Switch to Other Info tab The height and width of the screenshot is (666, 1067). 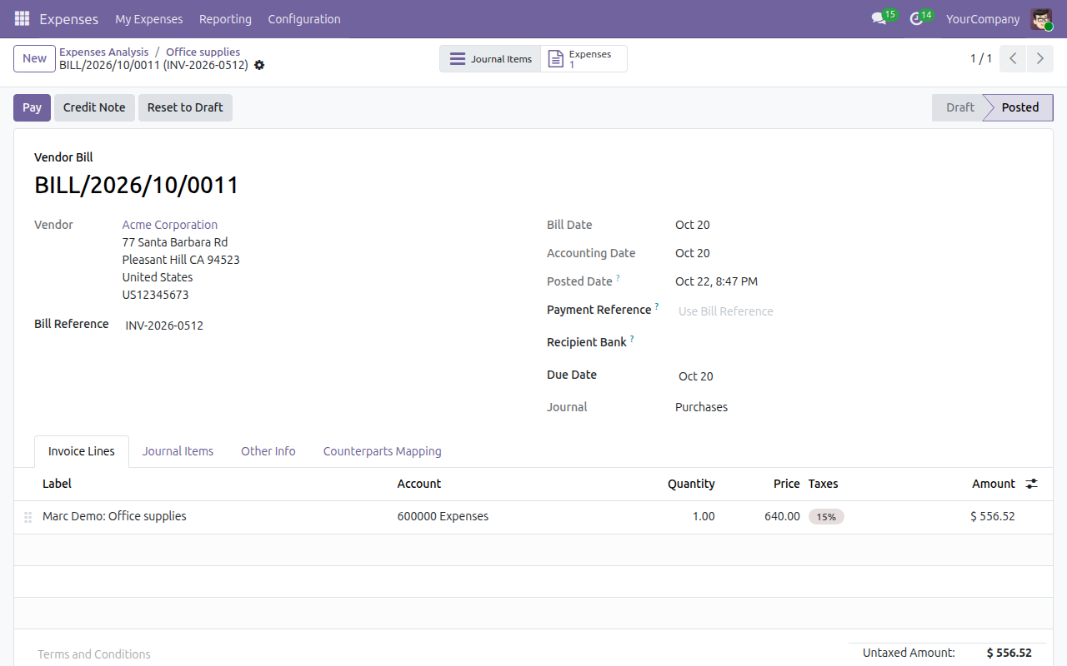click(x=268, y=451)
